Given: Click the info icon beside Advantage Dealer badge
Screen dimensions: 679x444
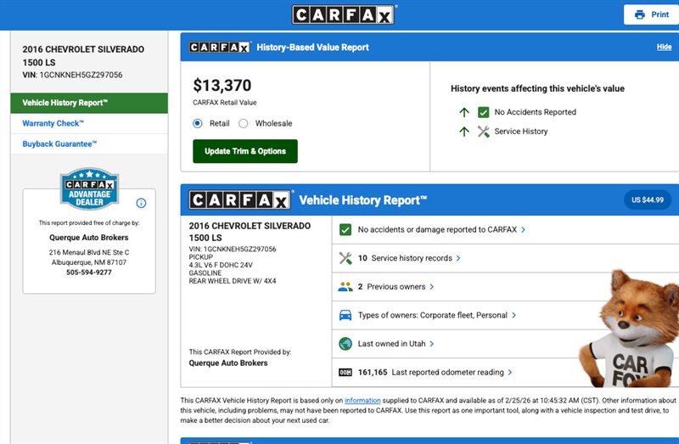Looking at the screenshot, I should click(x=141, y=203).
